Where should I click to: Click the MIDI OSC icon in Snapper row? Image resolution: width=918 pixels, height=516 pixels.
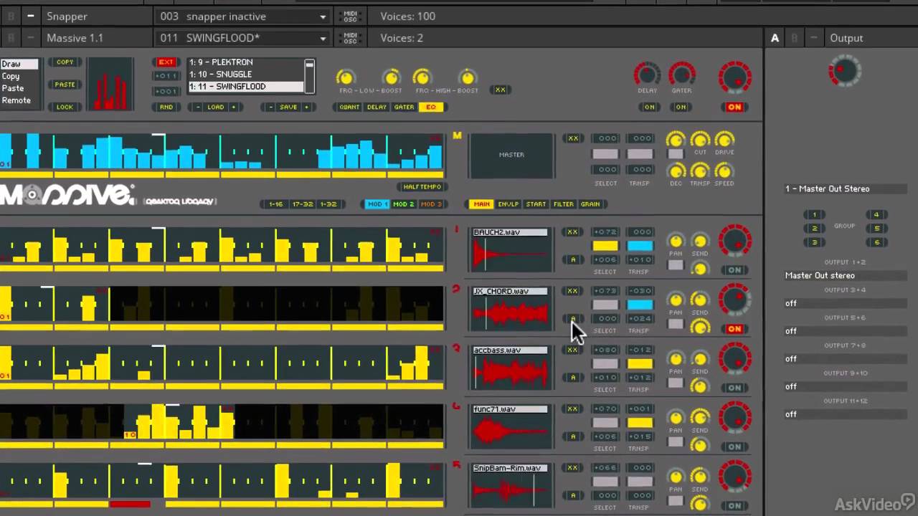(350, 16)
